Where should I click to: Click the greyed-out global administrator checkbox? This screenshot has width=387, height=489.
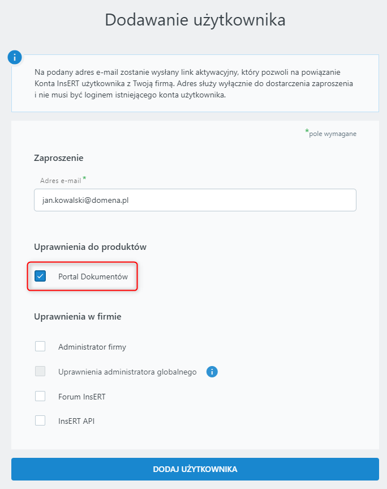point(40,372)
